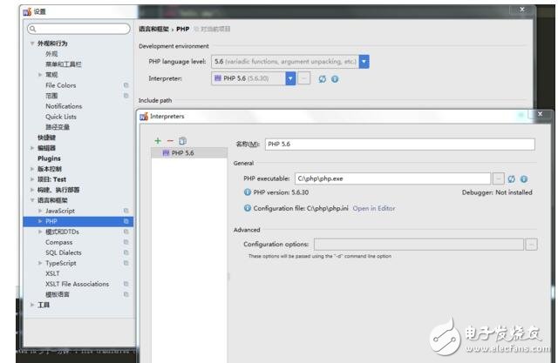Image resolution: width=558 pixels, height=363 pixels.
Task: Copy the interpreter with the duplicate icon
Action: pos(182,141)
